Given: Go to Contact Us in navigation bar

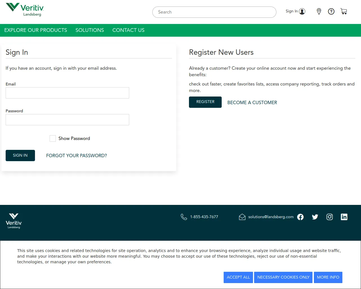Looking at the screenshot, I should point(128,30).
